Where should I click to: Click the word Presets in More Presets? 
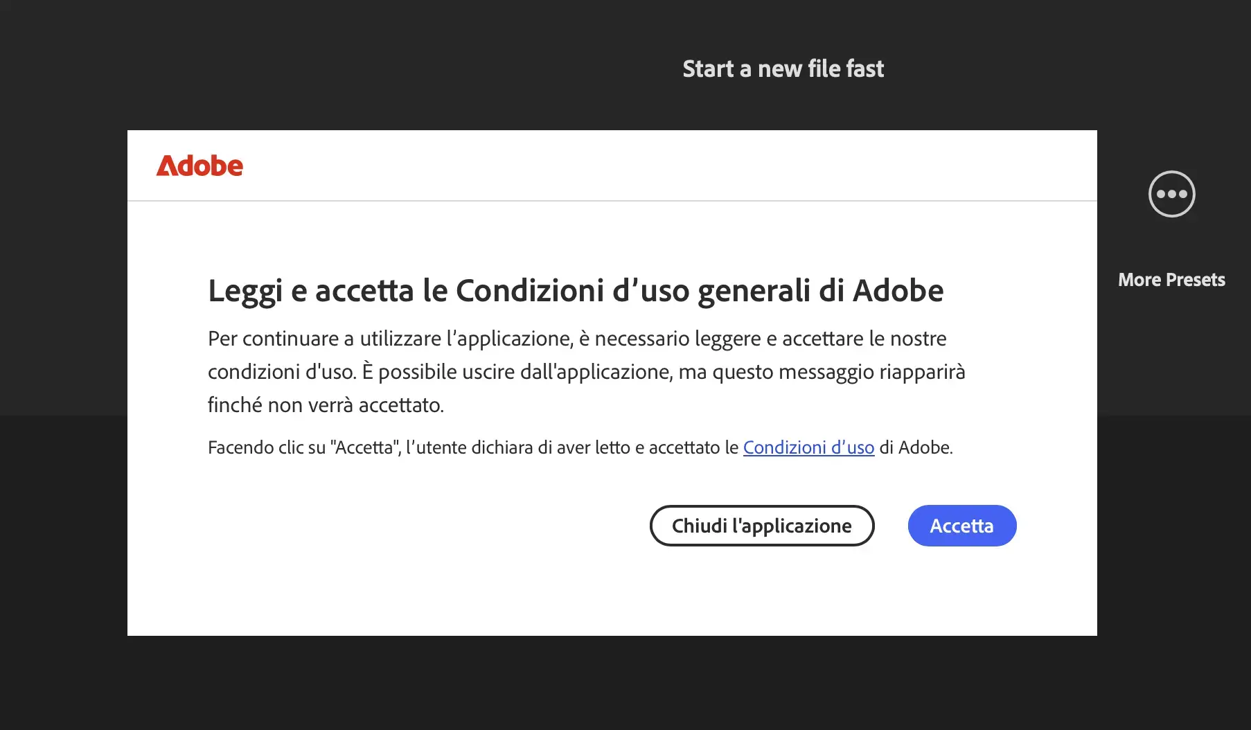[1196, 280]
